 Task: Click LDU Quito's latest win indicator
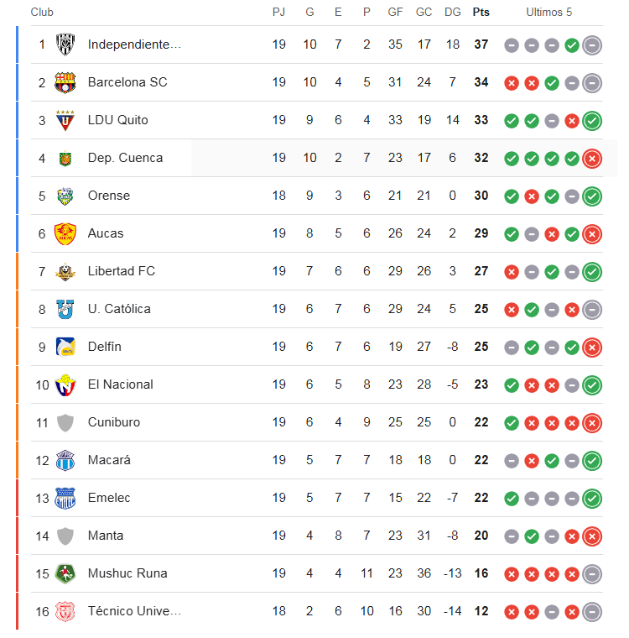pos(592,120)
